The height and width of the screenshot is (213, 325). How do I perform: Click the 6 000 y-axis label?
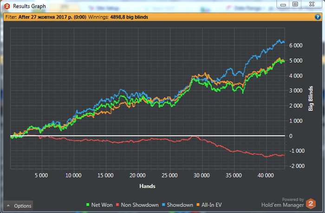(296, 46)
